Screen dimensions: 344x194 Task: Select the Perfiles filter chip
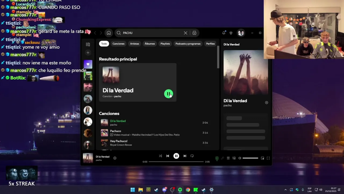pyautogui.click(x=210, y=44)
